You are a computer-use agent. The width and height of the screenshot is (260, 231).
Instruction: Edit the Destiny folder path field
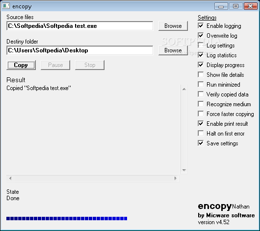tap(80, 50)
